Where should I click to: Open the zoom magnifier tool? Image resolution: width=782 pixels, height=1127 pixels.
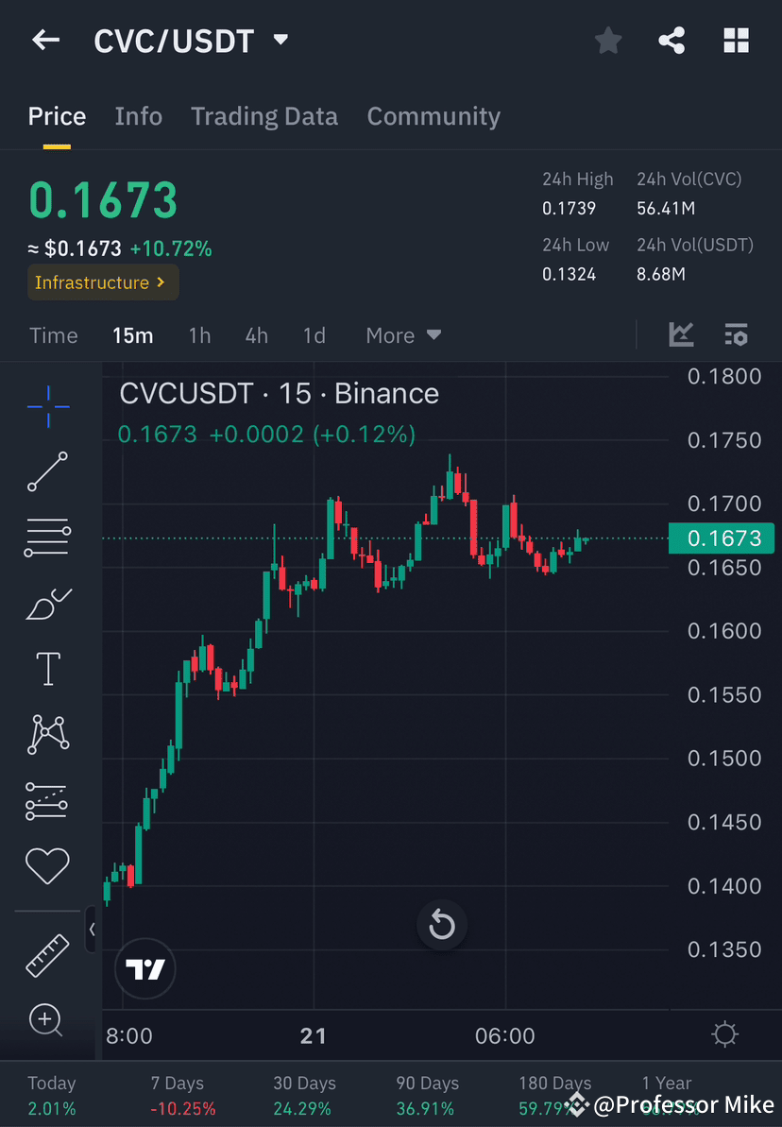coord(47,1020)
